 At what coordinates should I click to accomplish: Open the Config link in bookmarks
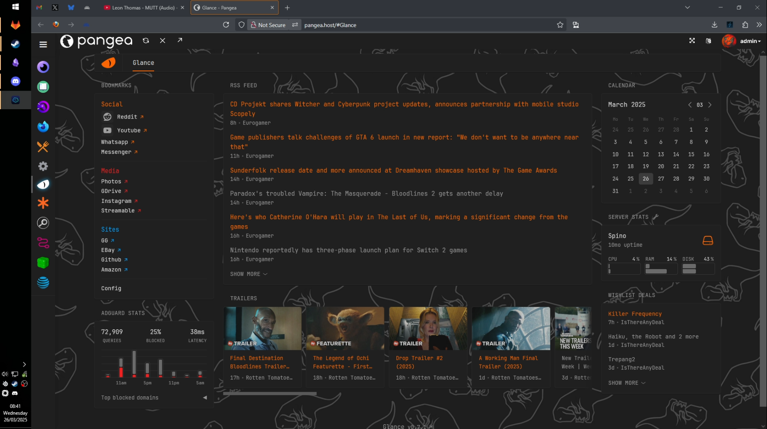[111, 288]
